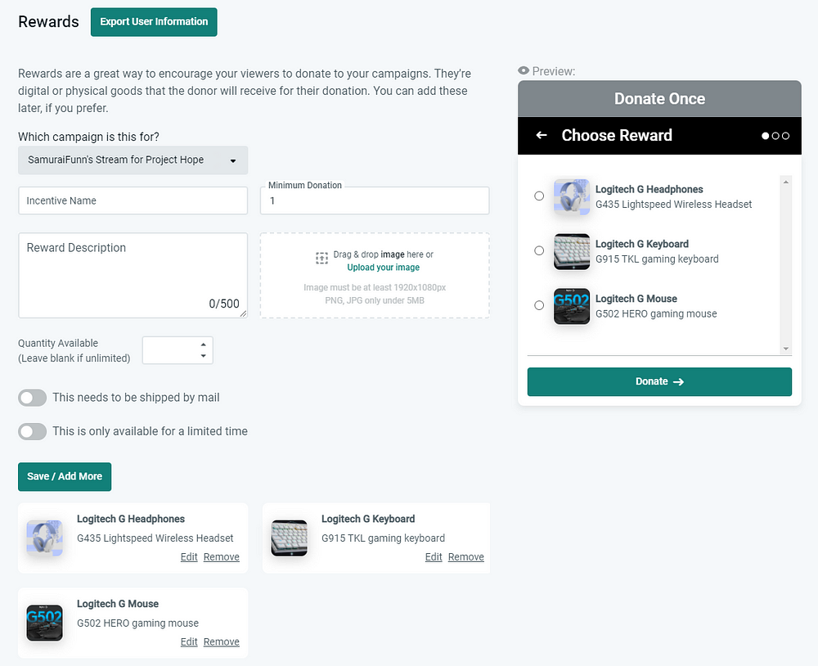Click 'G915 TKL gaming keyboard' in preview
This screenshot has height=666, width=818.
657,259
